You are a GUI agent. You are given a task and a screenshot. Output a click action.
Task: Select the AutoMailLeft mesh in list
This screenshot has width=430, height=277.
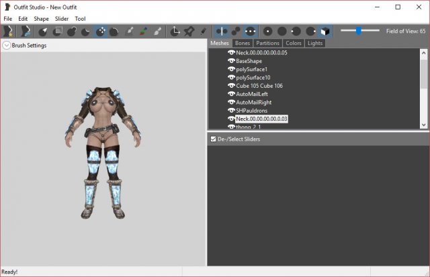tap(253, 94)
